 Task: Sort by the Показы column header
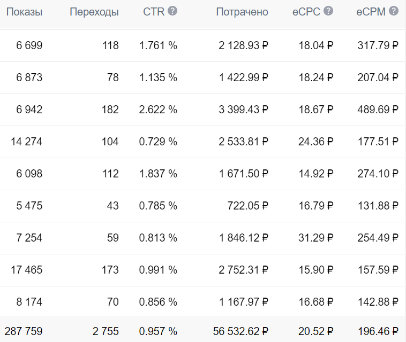tap(24, 12)
